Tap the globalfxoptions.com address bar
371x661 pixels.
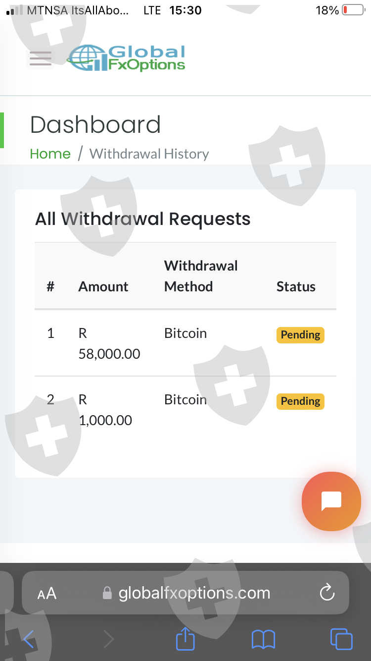[193, 593]
